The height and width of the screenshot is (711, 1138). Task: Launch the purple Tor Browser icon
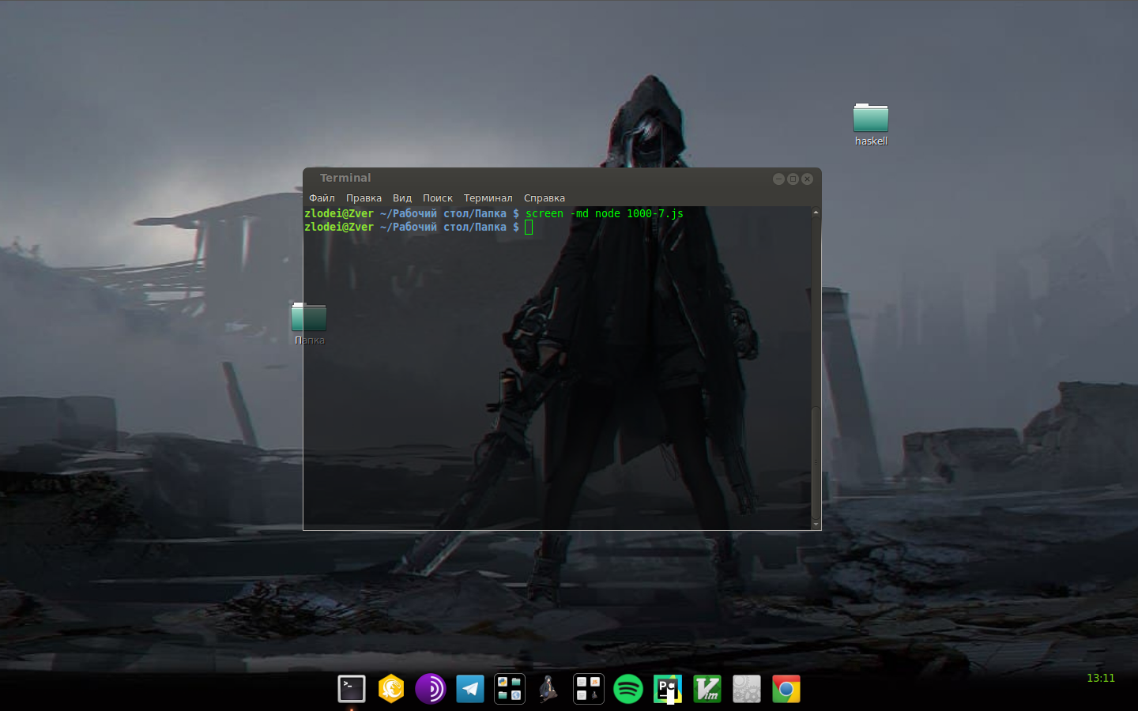click(431, 689)
